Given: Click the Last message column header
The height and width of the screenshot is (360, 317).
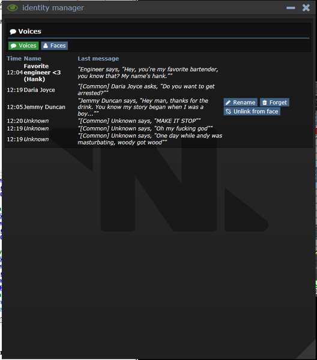Looking at the screenshot, I should coord(98,59).
